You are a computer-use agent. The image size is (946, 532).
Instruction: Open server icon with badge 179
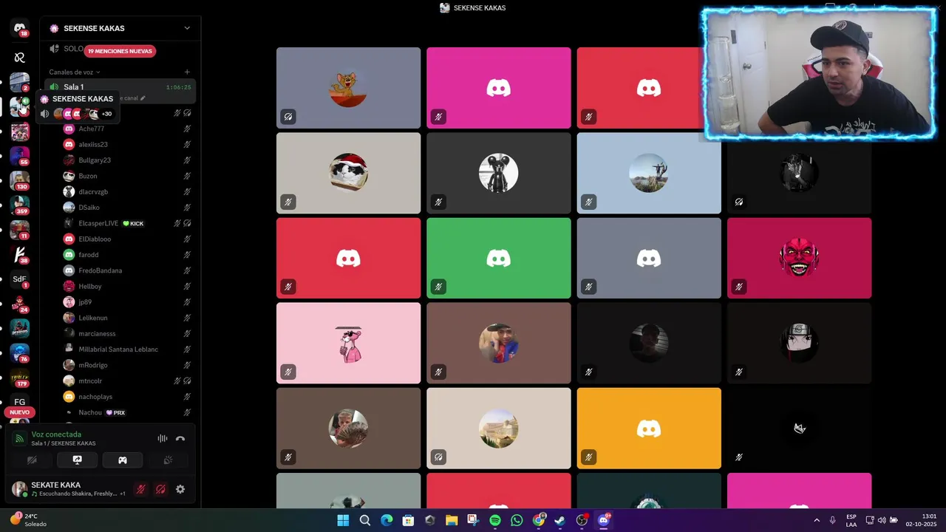point(20,378)
